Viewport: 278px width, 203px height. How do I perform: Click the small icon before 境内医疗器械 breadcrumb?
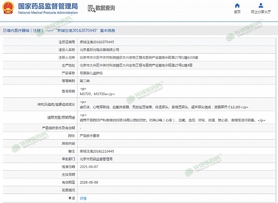tap(4, 31)
